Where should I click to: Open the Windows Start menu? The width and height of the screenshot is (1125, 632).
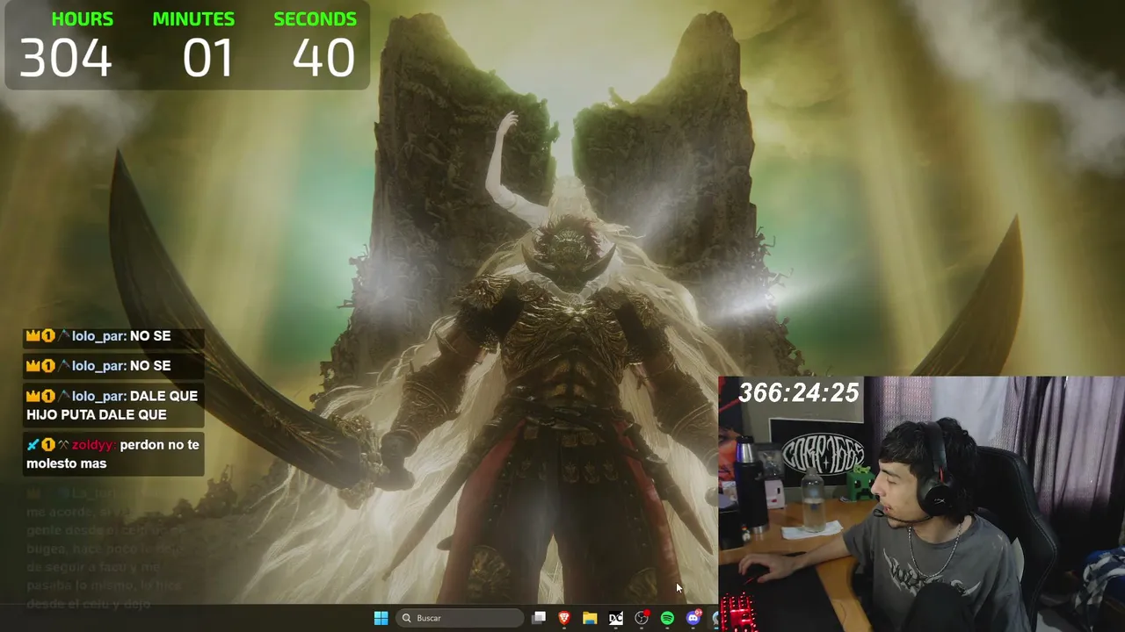pyautogui.click(x=381, y=618)
